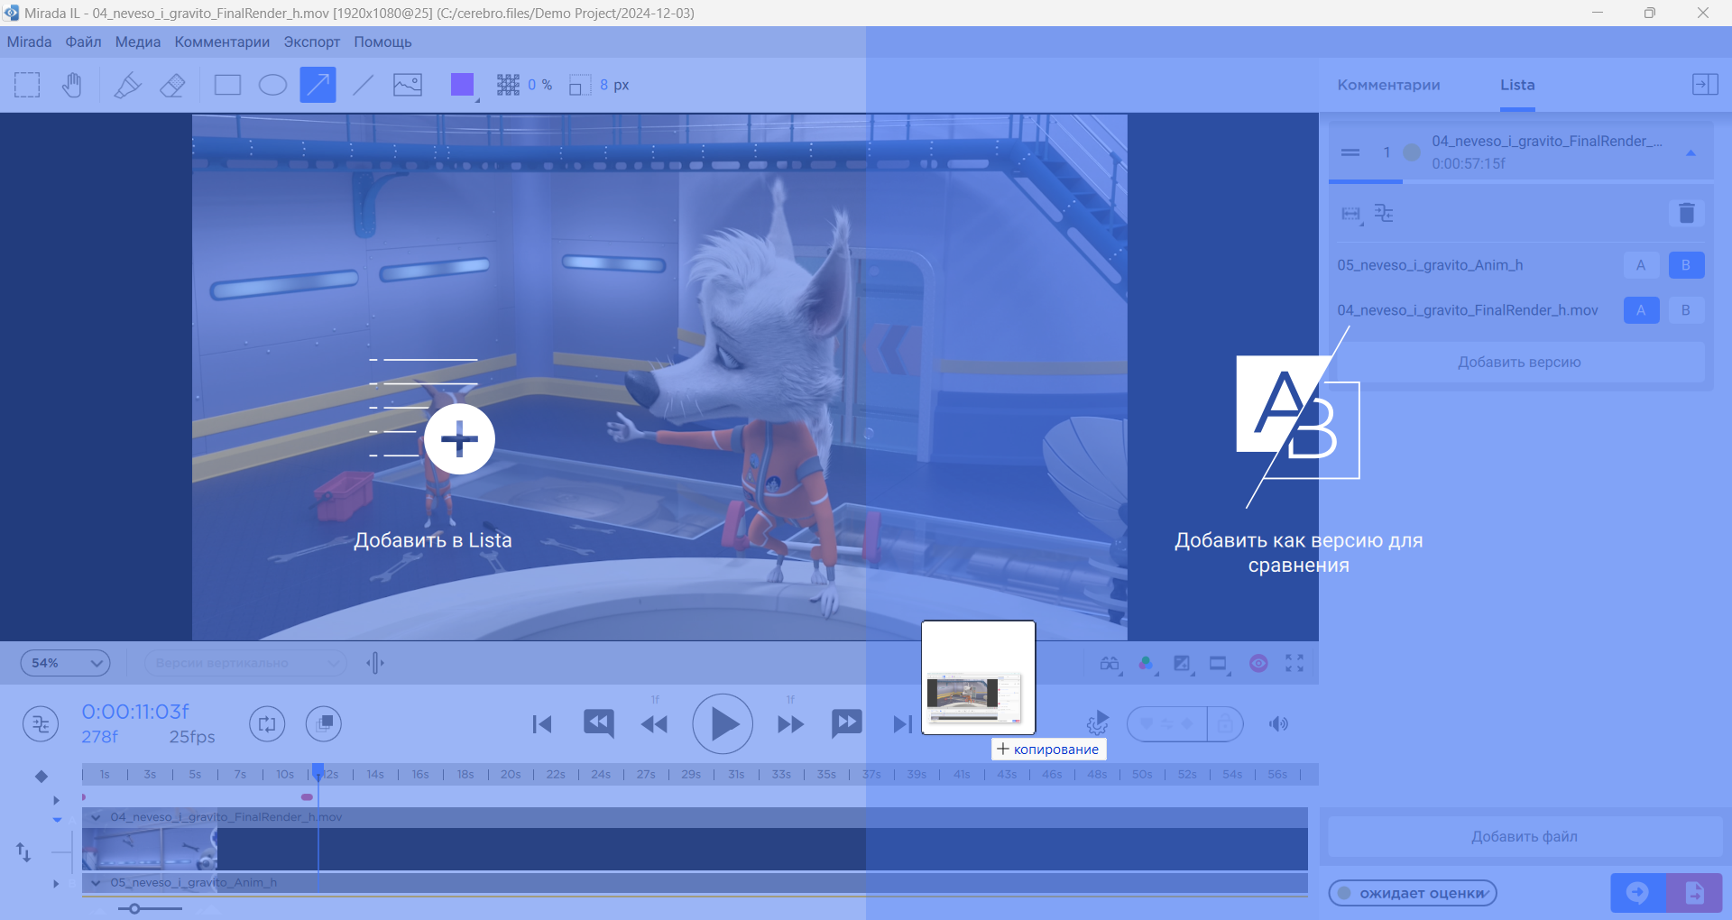Open the frame mask options
This screenshot has height=920, width=1732.
pyautogui.click(x=1219, y=664)
